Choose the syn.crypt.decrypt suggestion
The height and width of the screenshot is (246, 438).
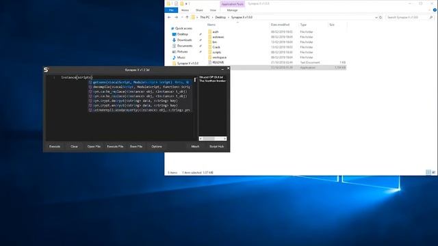coord(140,100)
